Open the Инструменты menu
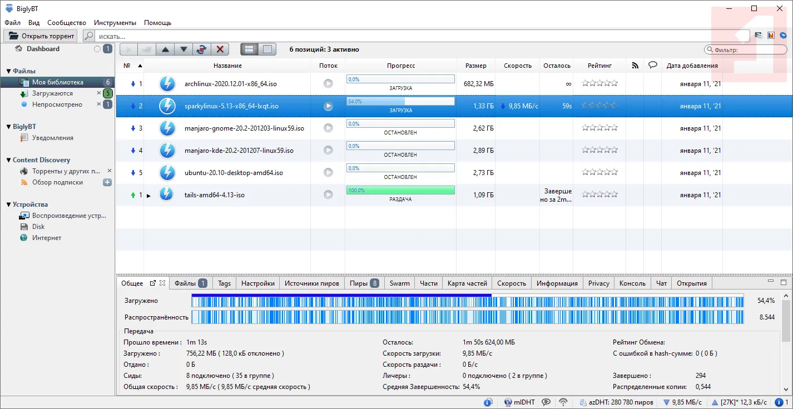Image resolution: width=793 pixels, height=409 pixels. (115, 23)
